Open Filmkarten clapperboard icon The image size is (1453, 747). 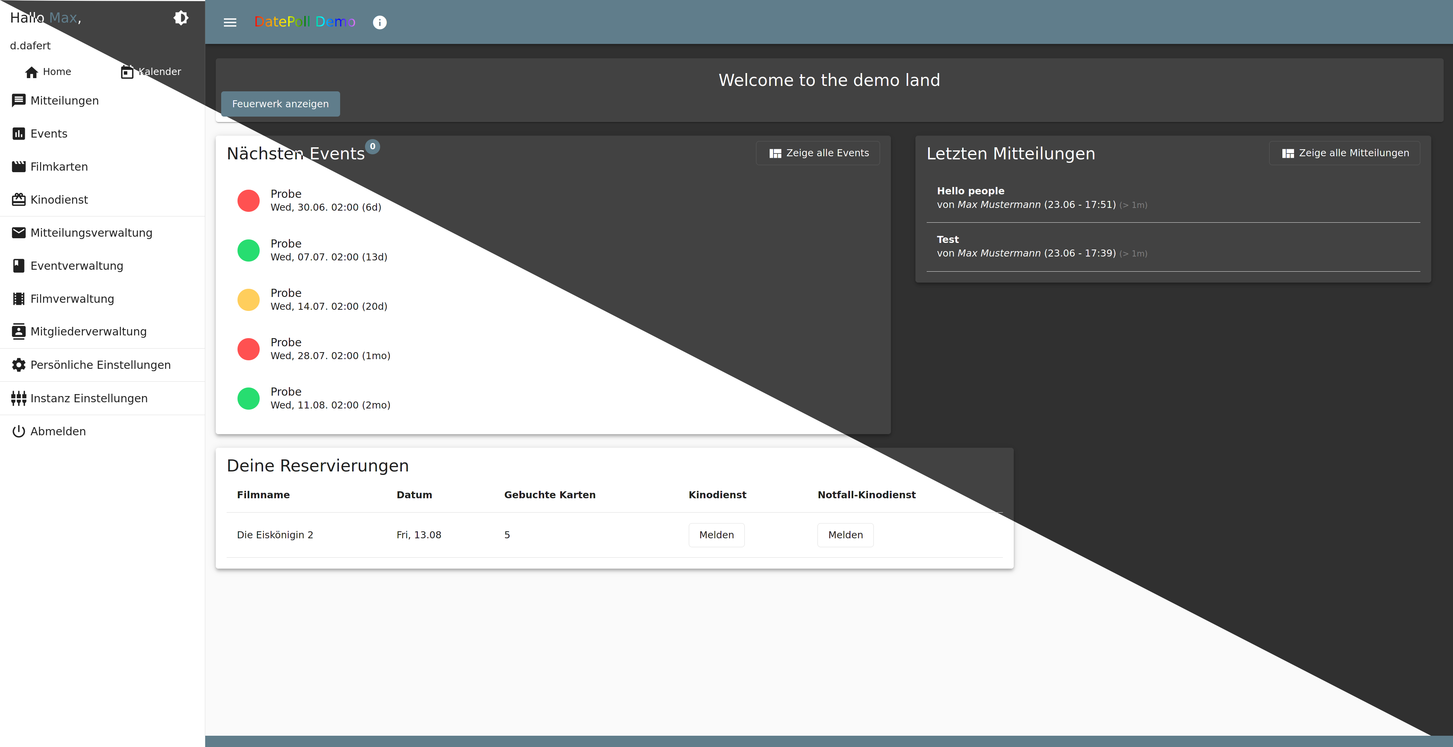pyautogui.click(x=19, y=167)
